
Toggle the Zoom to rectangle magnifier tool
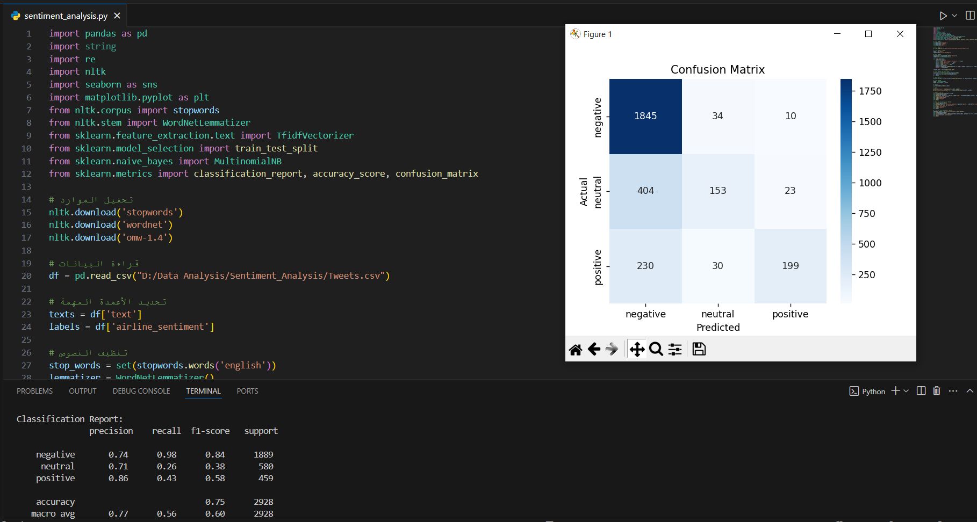[x=656, y=350]
